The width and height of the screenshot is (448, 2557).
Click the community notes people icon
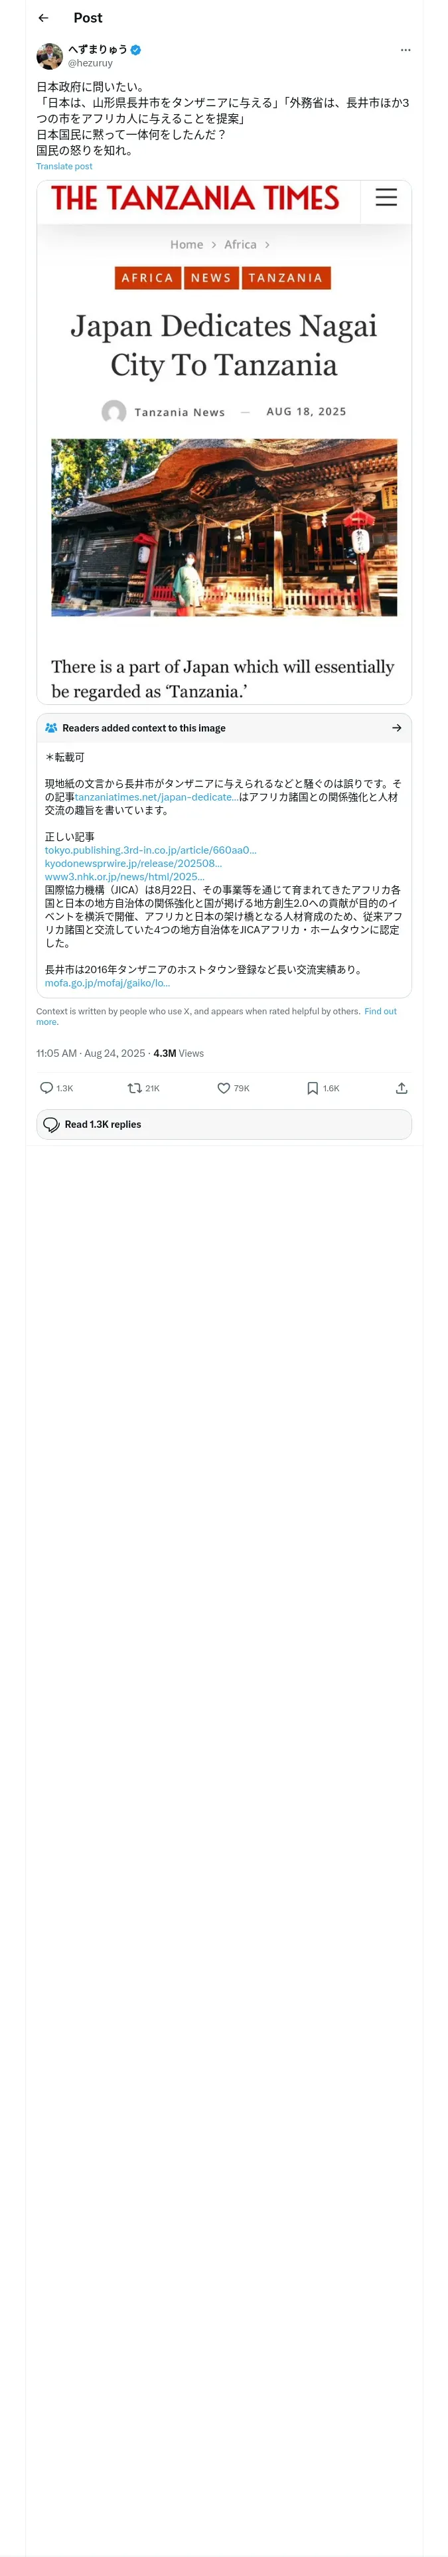coord(50,728)
